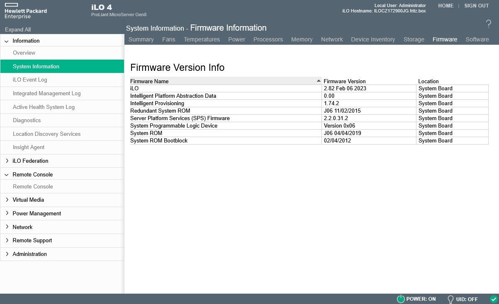
Task: Open Integrated Management Log
Action: click(62, 93)
